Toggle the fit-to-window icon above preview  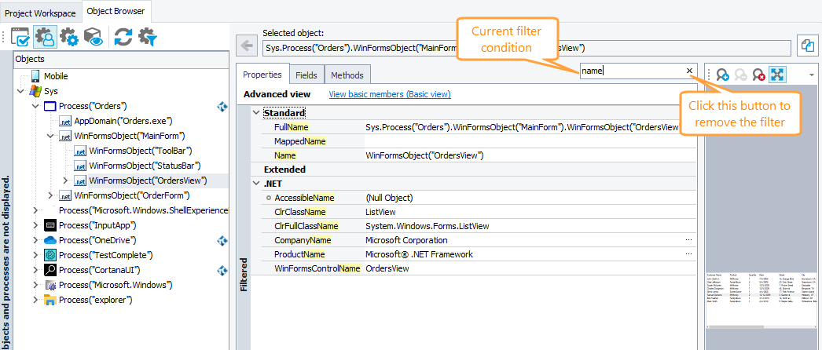coord(777,75)
